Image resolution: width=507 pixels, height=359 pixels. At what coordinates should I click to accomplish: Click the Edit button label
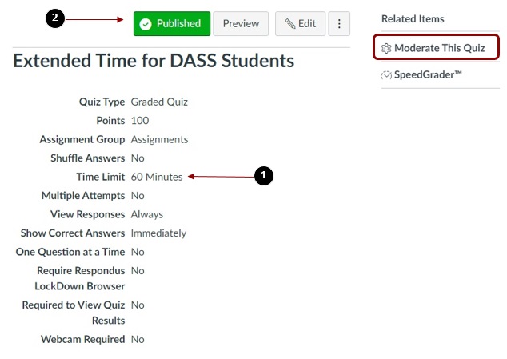pyautogui.click(x=307, y=24)
